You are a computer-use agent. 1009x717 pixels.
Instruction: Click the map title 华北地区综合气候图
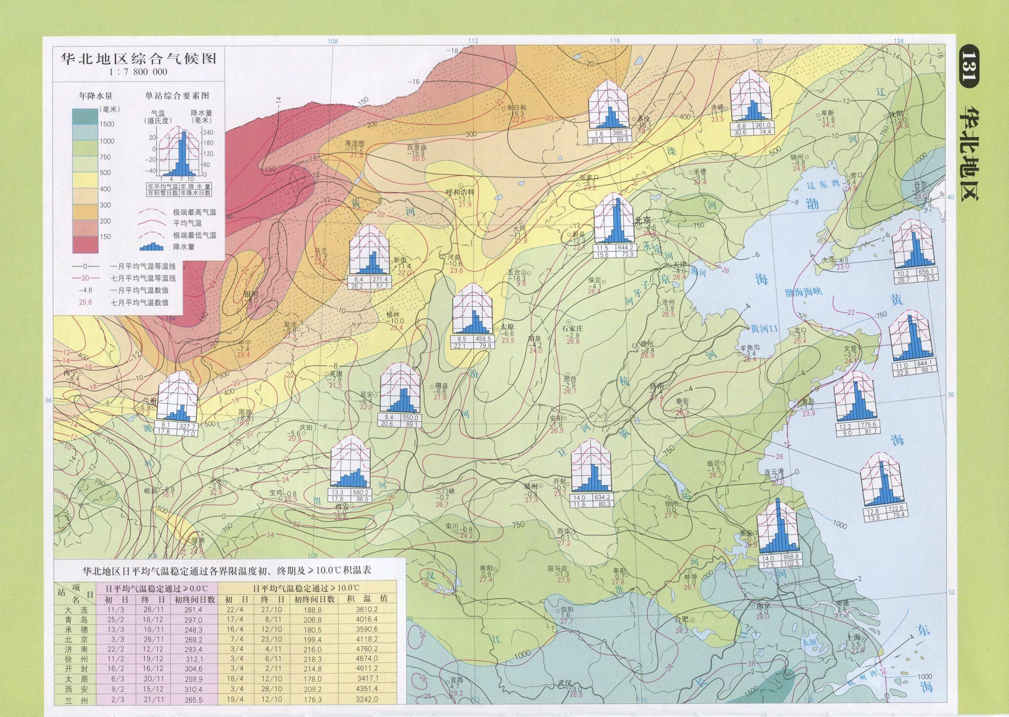click(138, 59)
